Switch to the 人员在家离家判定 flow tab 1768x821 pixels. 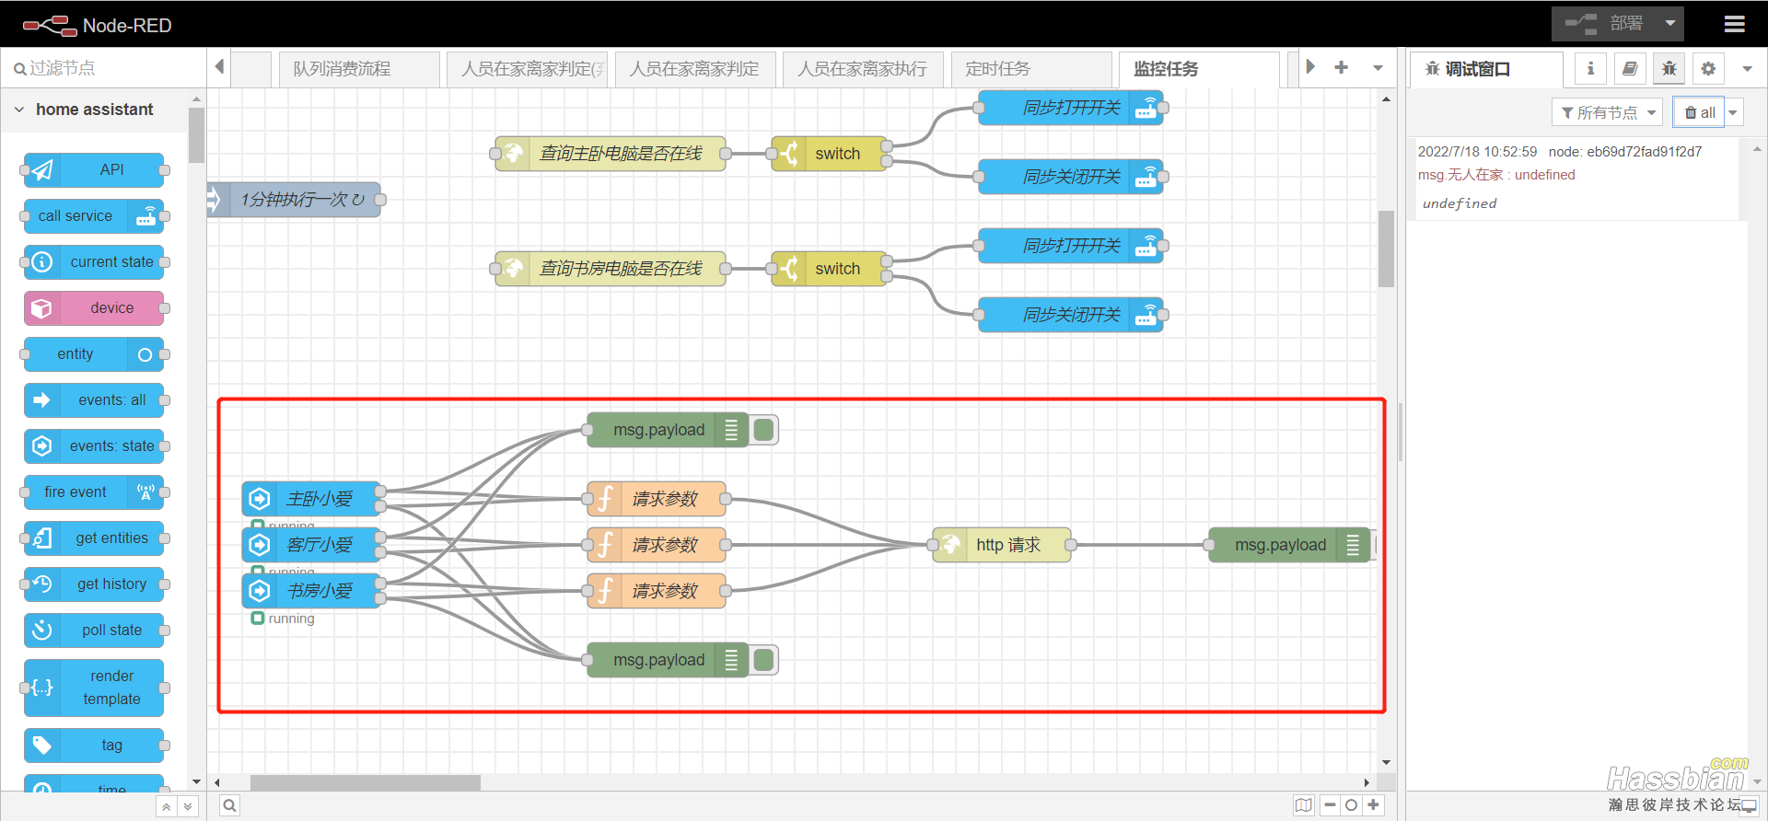pyautogui.click(x=695, y=69)
